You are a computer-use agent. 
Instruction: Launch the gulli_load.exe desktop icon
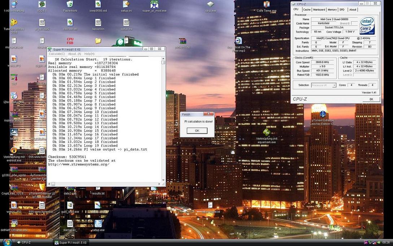point(70,207)
